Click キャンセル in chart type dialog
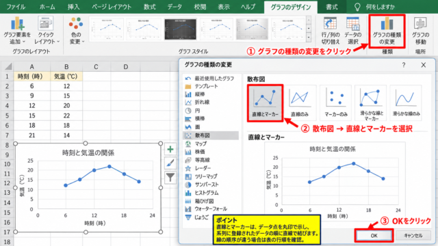The width and height of the screenshot is (438, 246). (x=413, y=235)
